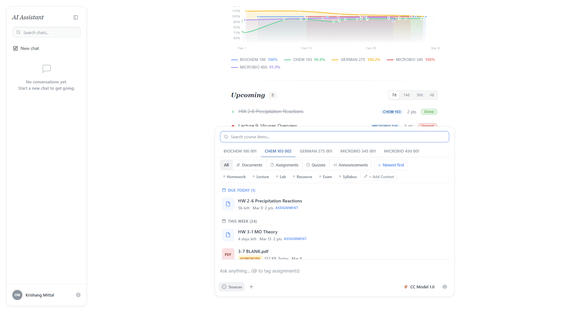Open the Newest first sort dropdown
The image size is (583, 312).
[x=391, y=165]
